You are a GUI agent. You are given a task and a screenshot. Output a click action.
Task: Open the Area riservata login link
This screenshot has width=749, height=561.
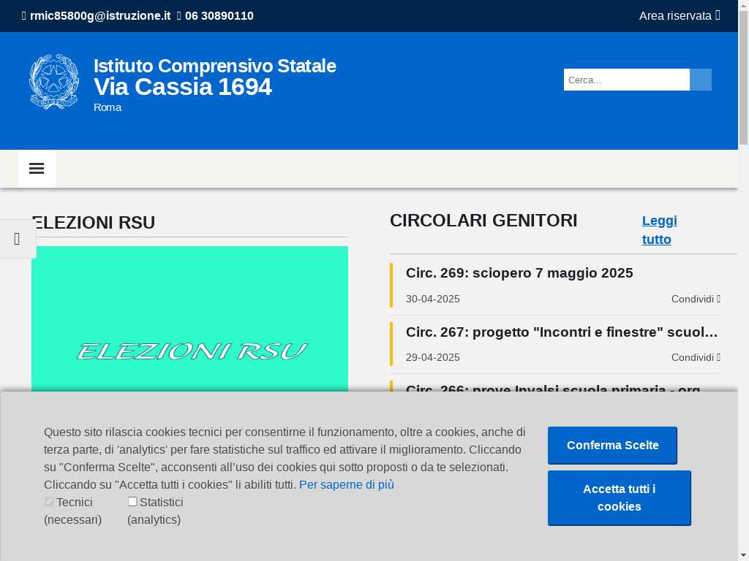point(680,16)
